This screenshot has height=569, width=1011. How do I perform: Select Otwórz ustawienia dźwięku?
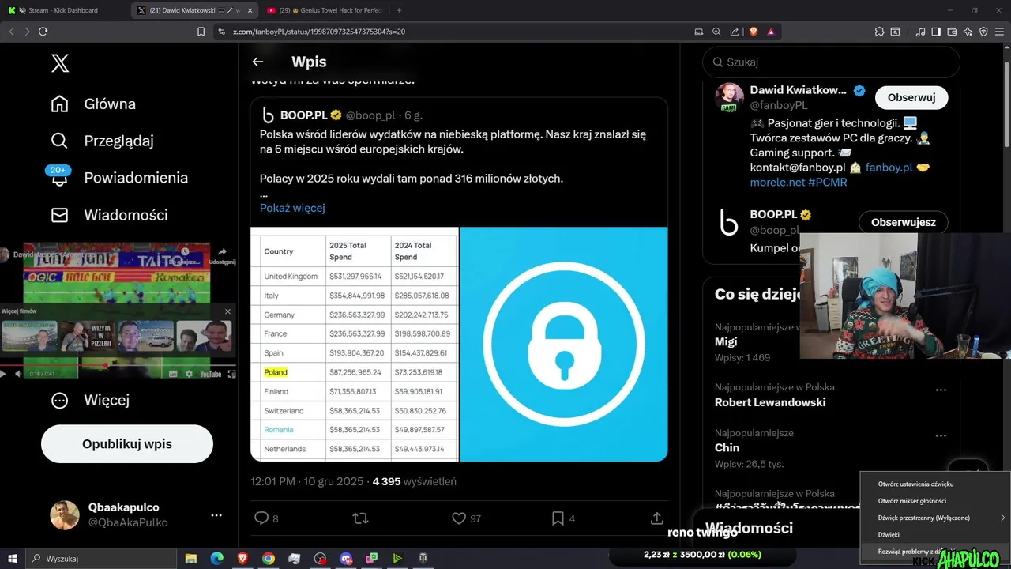(935, 484)
